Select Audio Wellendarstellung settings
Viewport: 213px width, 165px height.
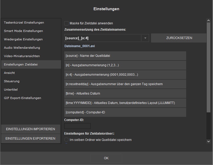(22, 48)
